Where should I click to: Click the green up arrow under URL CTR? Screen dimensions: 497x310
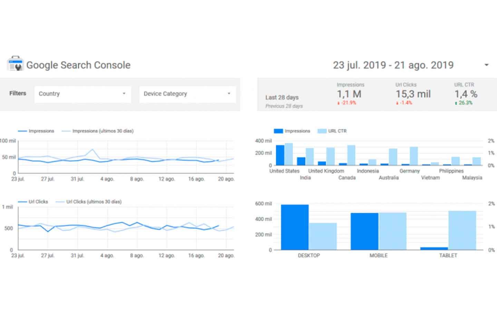[x=456, y=103]
